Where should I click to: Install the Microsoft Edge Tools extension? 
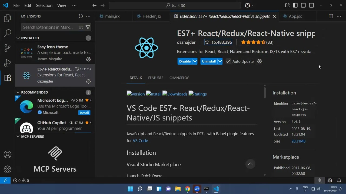click(x=84, y=113)
